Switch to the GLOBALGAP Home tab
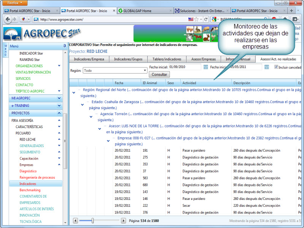This screenshot has width=304, height=228. pyautogui.click(x=146, y=11)
